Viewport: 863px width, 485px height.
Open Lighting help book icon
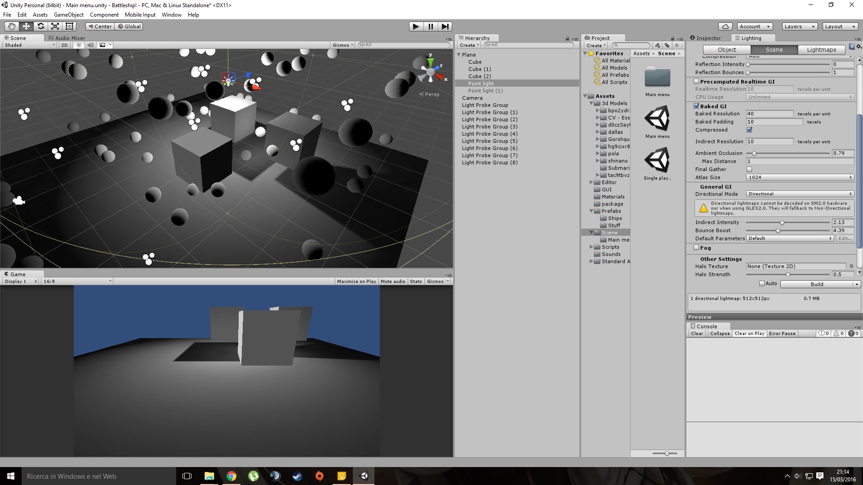coord(852,47)
